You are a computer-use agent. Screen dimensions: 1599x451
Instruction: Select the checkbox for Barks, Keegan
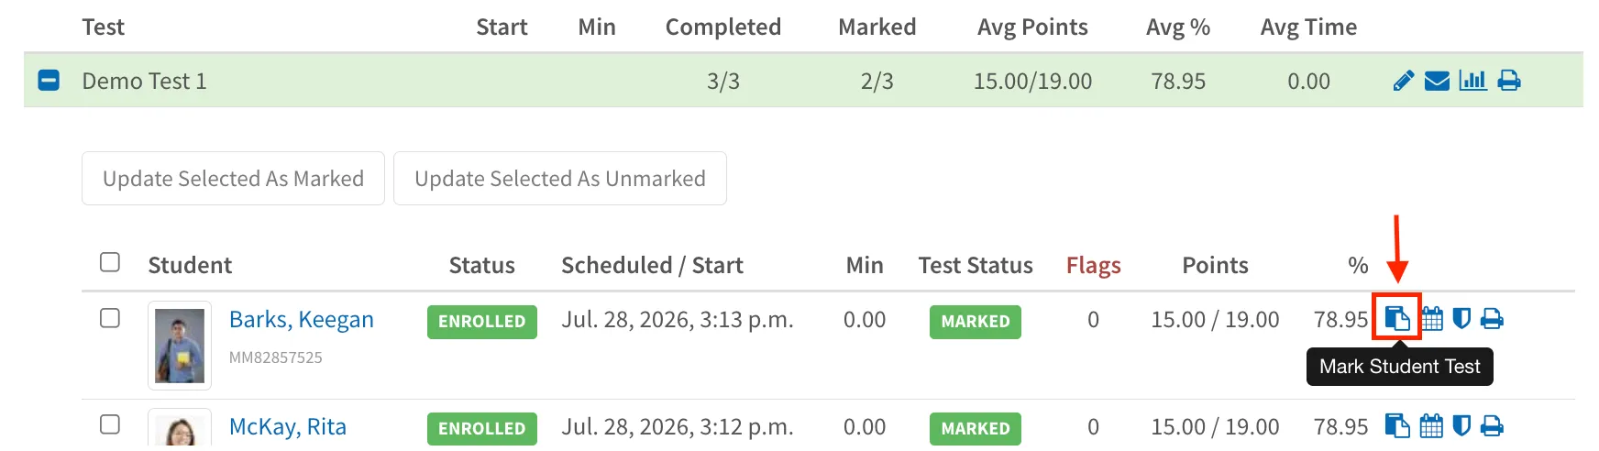coord(110,318)
